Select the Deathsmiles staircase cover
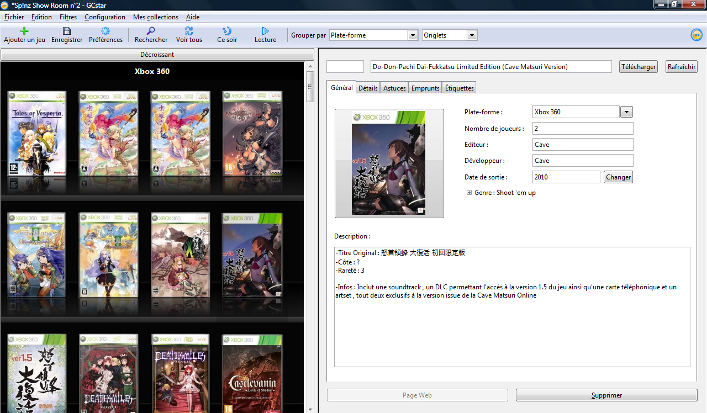Image resolution: width=707 pixels, height=413 pixels. tap(181, 373)
